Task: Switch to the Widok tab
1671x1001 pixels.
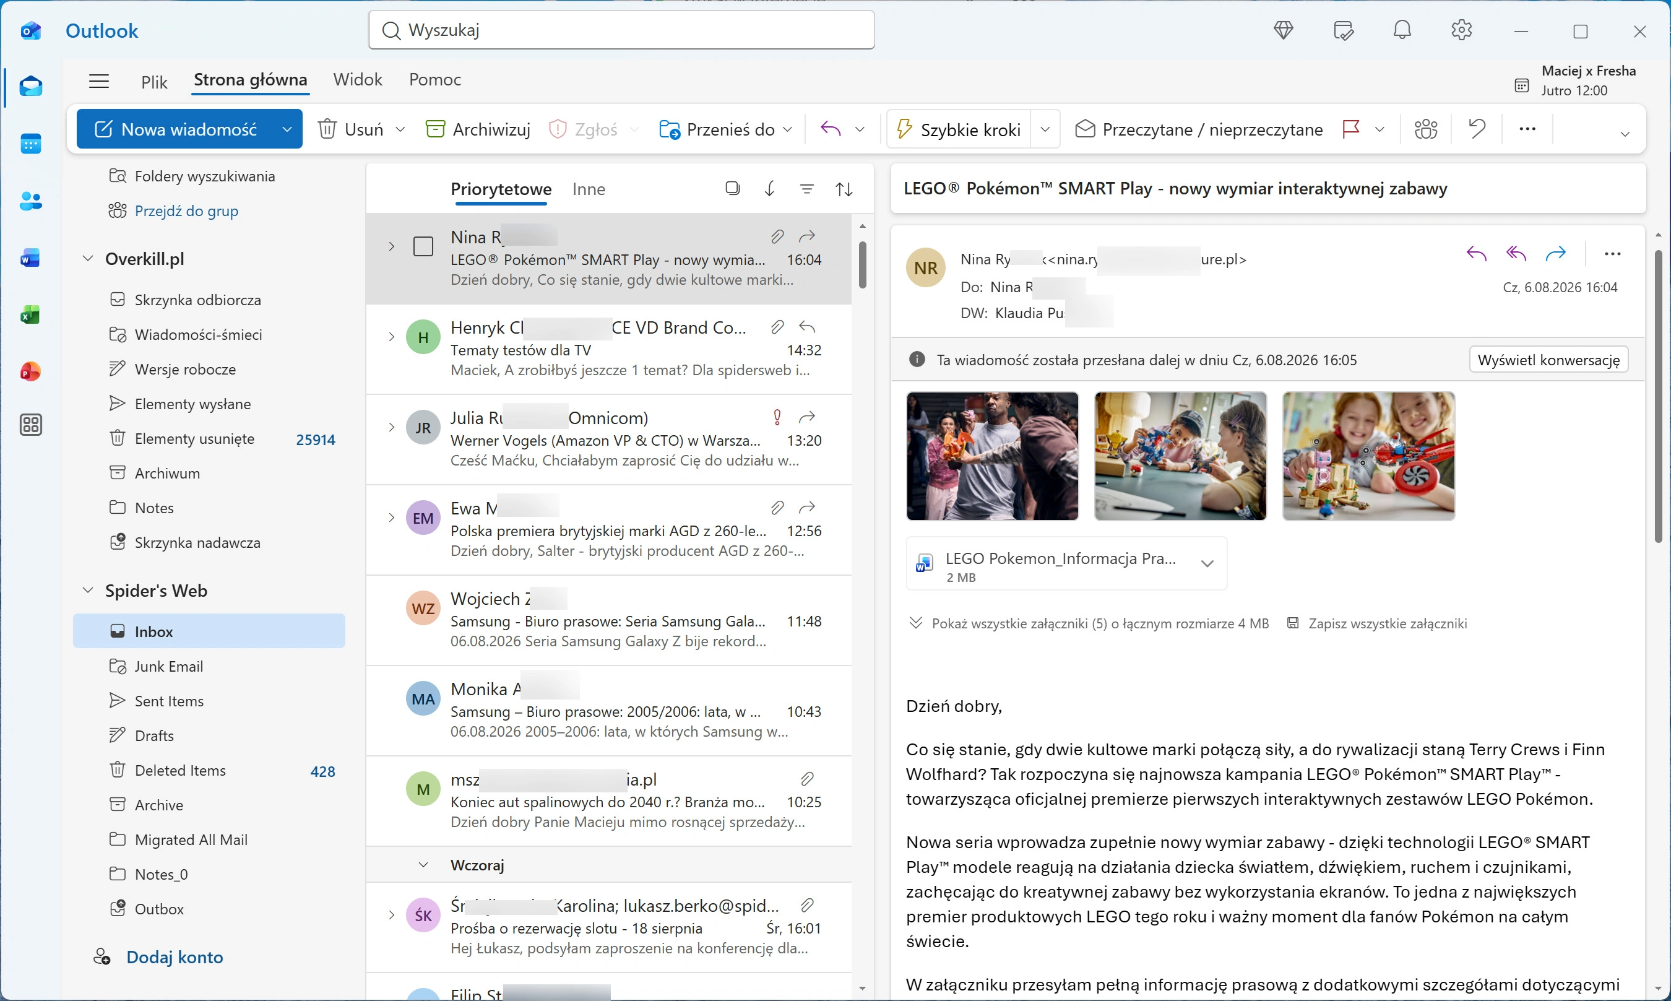Action: pos(357,80)
